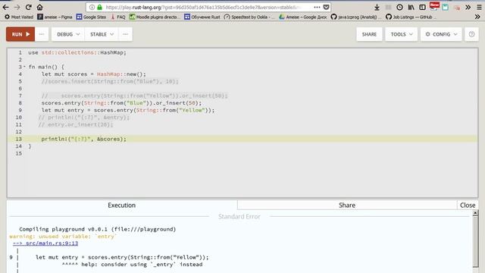
Task: Open the Speedtest by Ookla bookmark
Action: pyautogui.click(x=249, y=17)
